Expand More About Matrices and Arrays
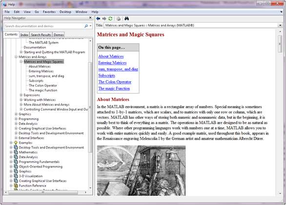The width and height of the screenshot is (286, 205). (x=21, y=105)
